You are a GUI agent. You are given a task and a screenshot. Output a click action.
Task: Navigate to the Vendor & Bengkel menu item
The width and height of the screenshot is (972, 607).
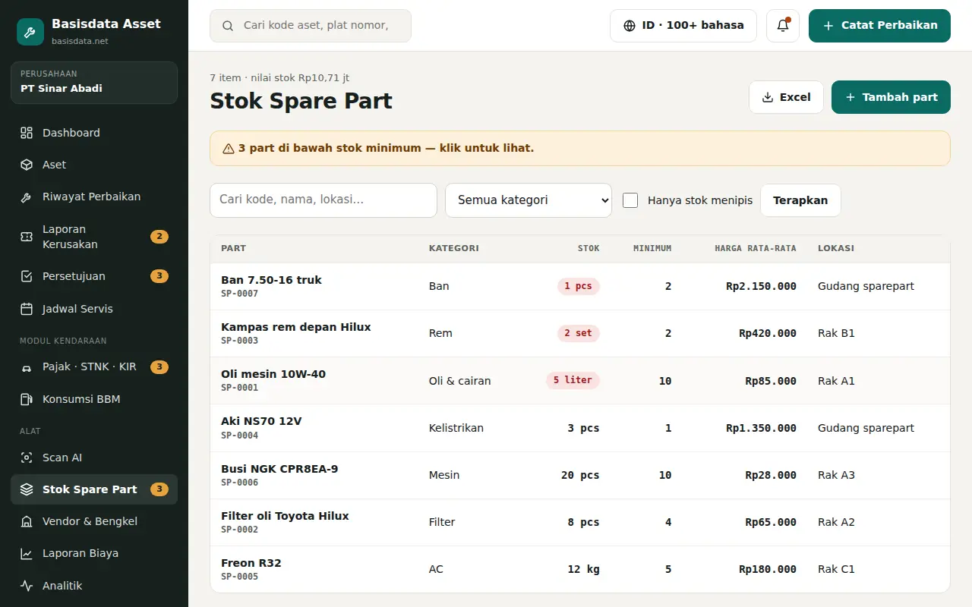94,521
